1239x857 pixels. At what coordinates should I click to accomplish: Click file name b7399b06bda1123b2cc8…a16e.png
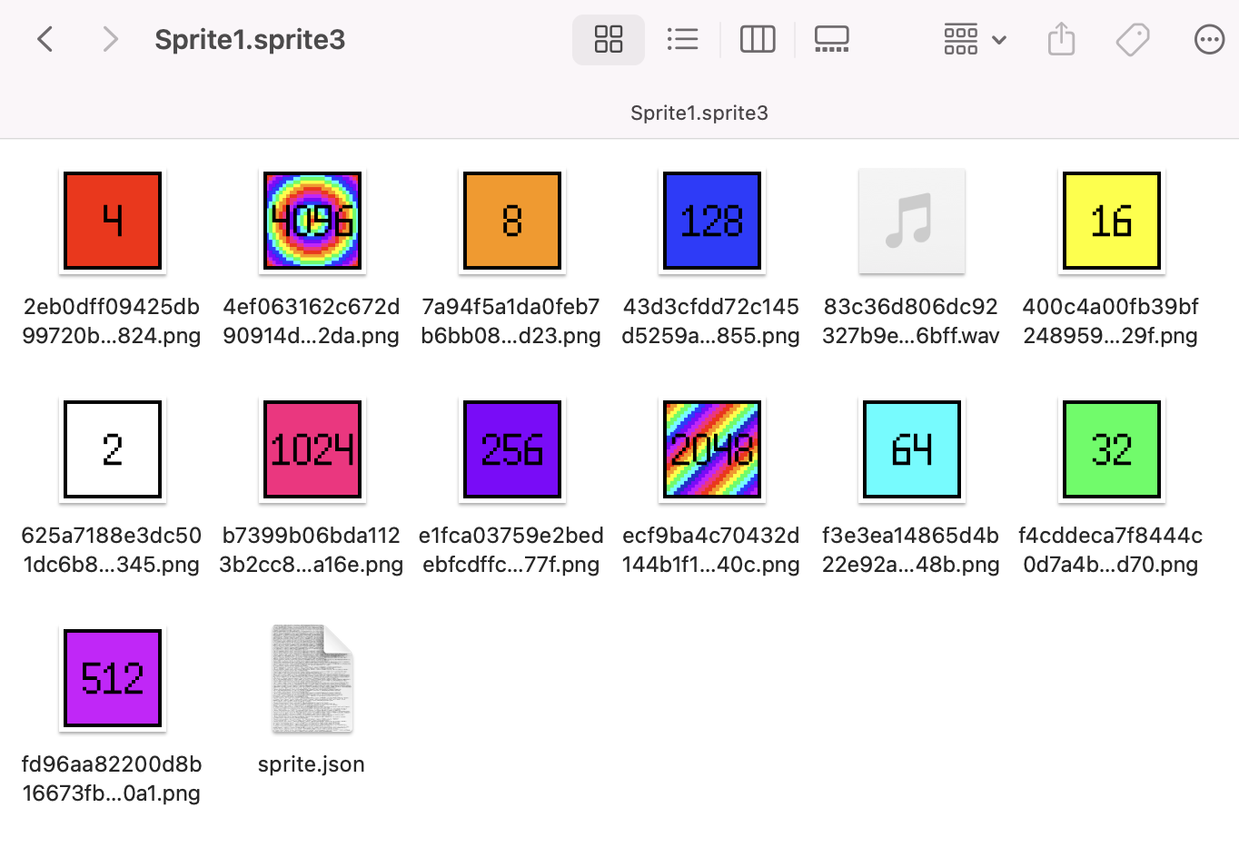pos(312,550)
